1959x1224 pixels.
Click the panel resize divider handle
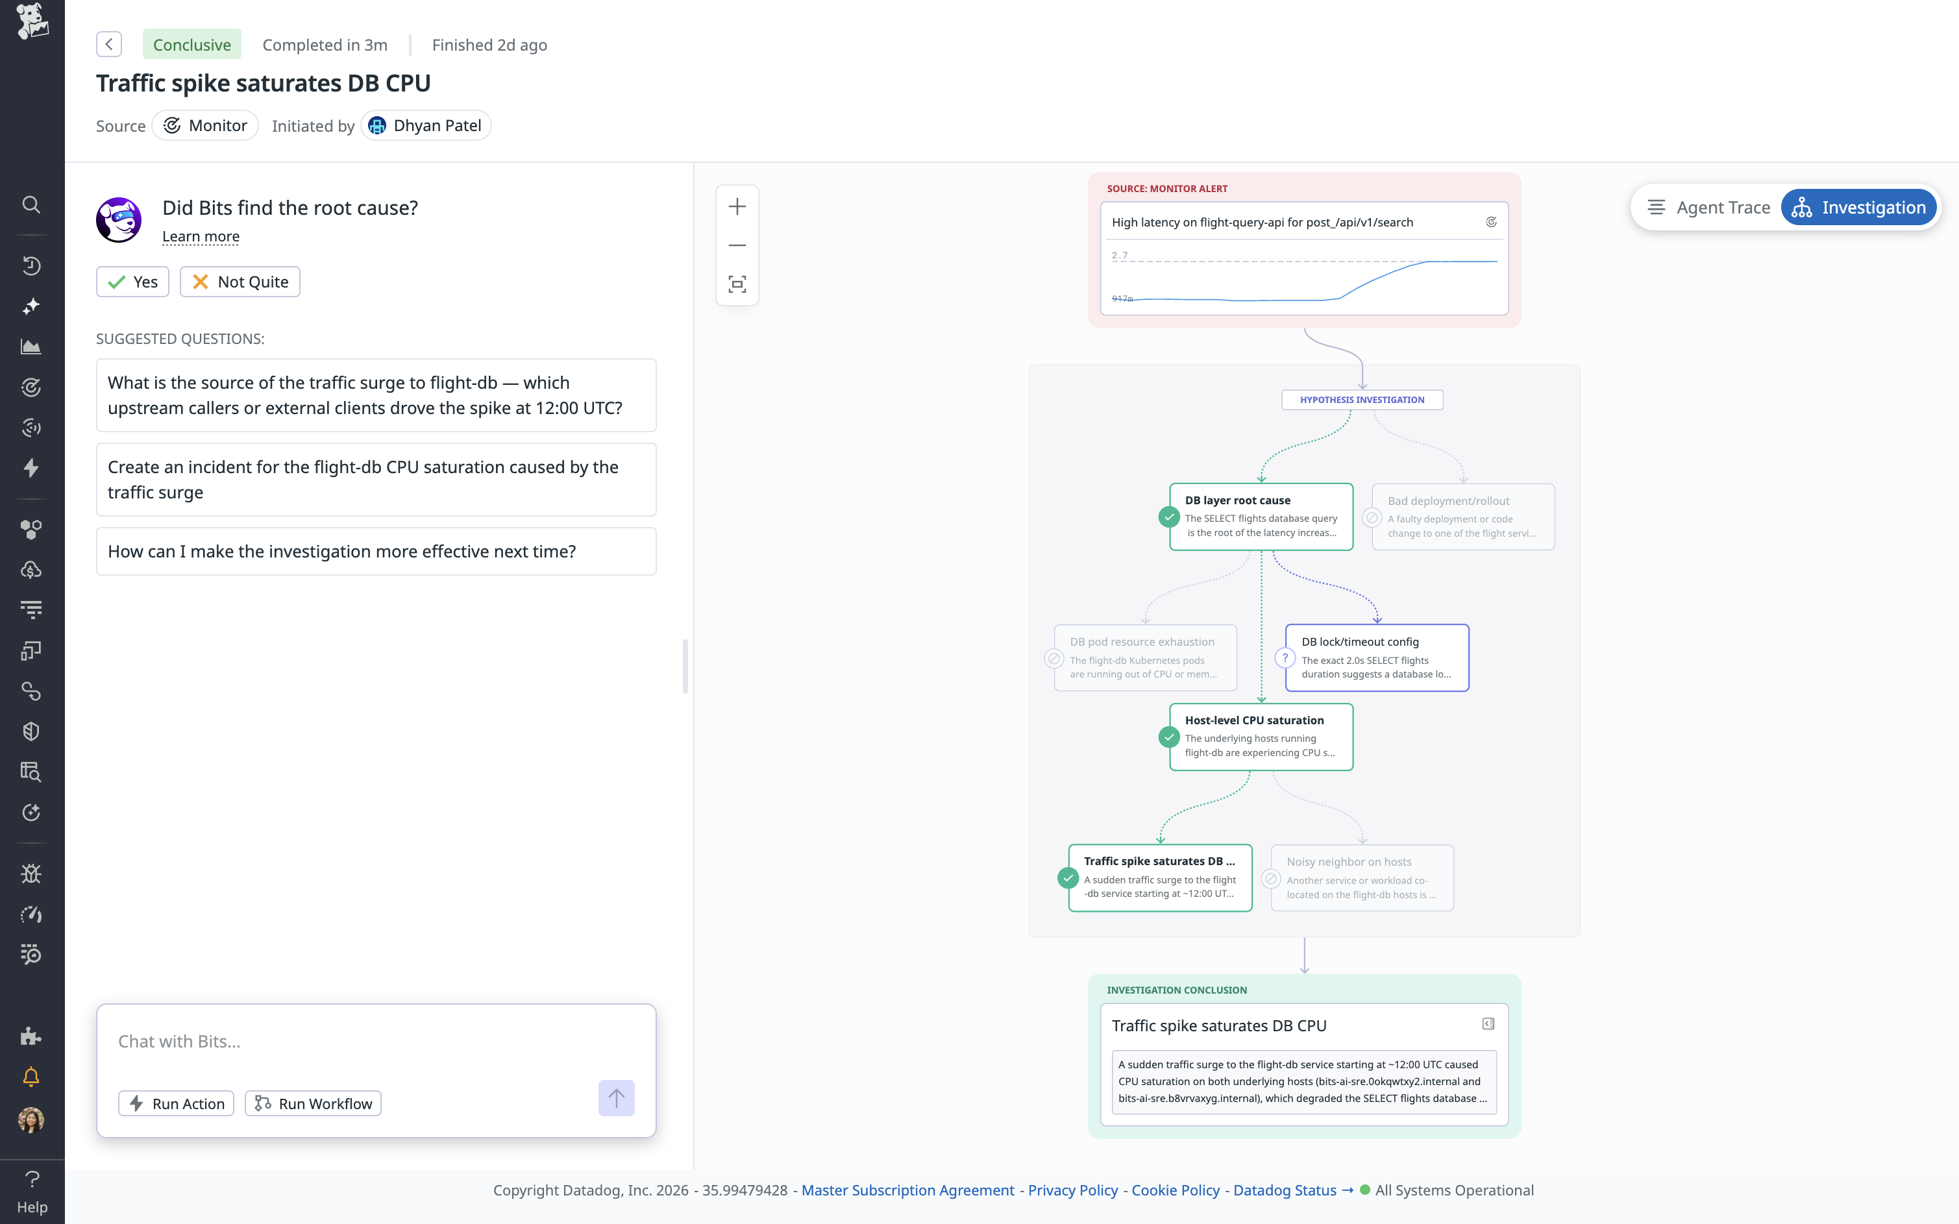[x=685, y=667]
